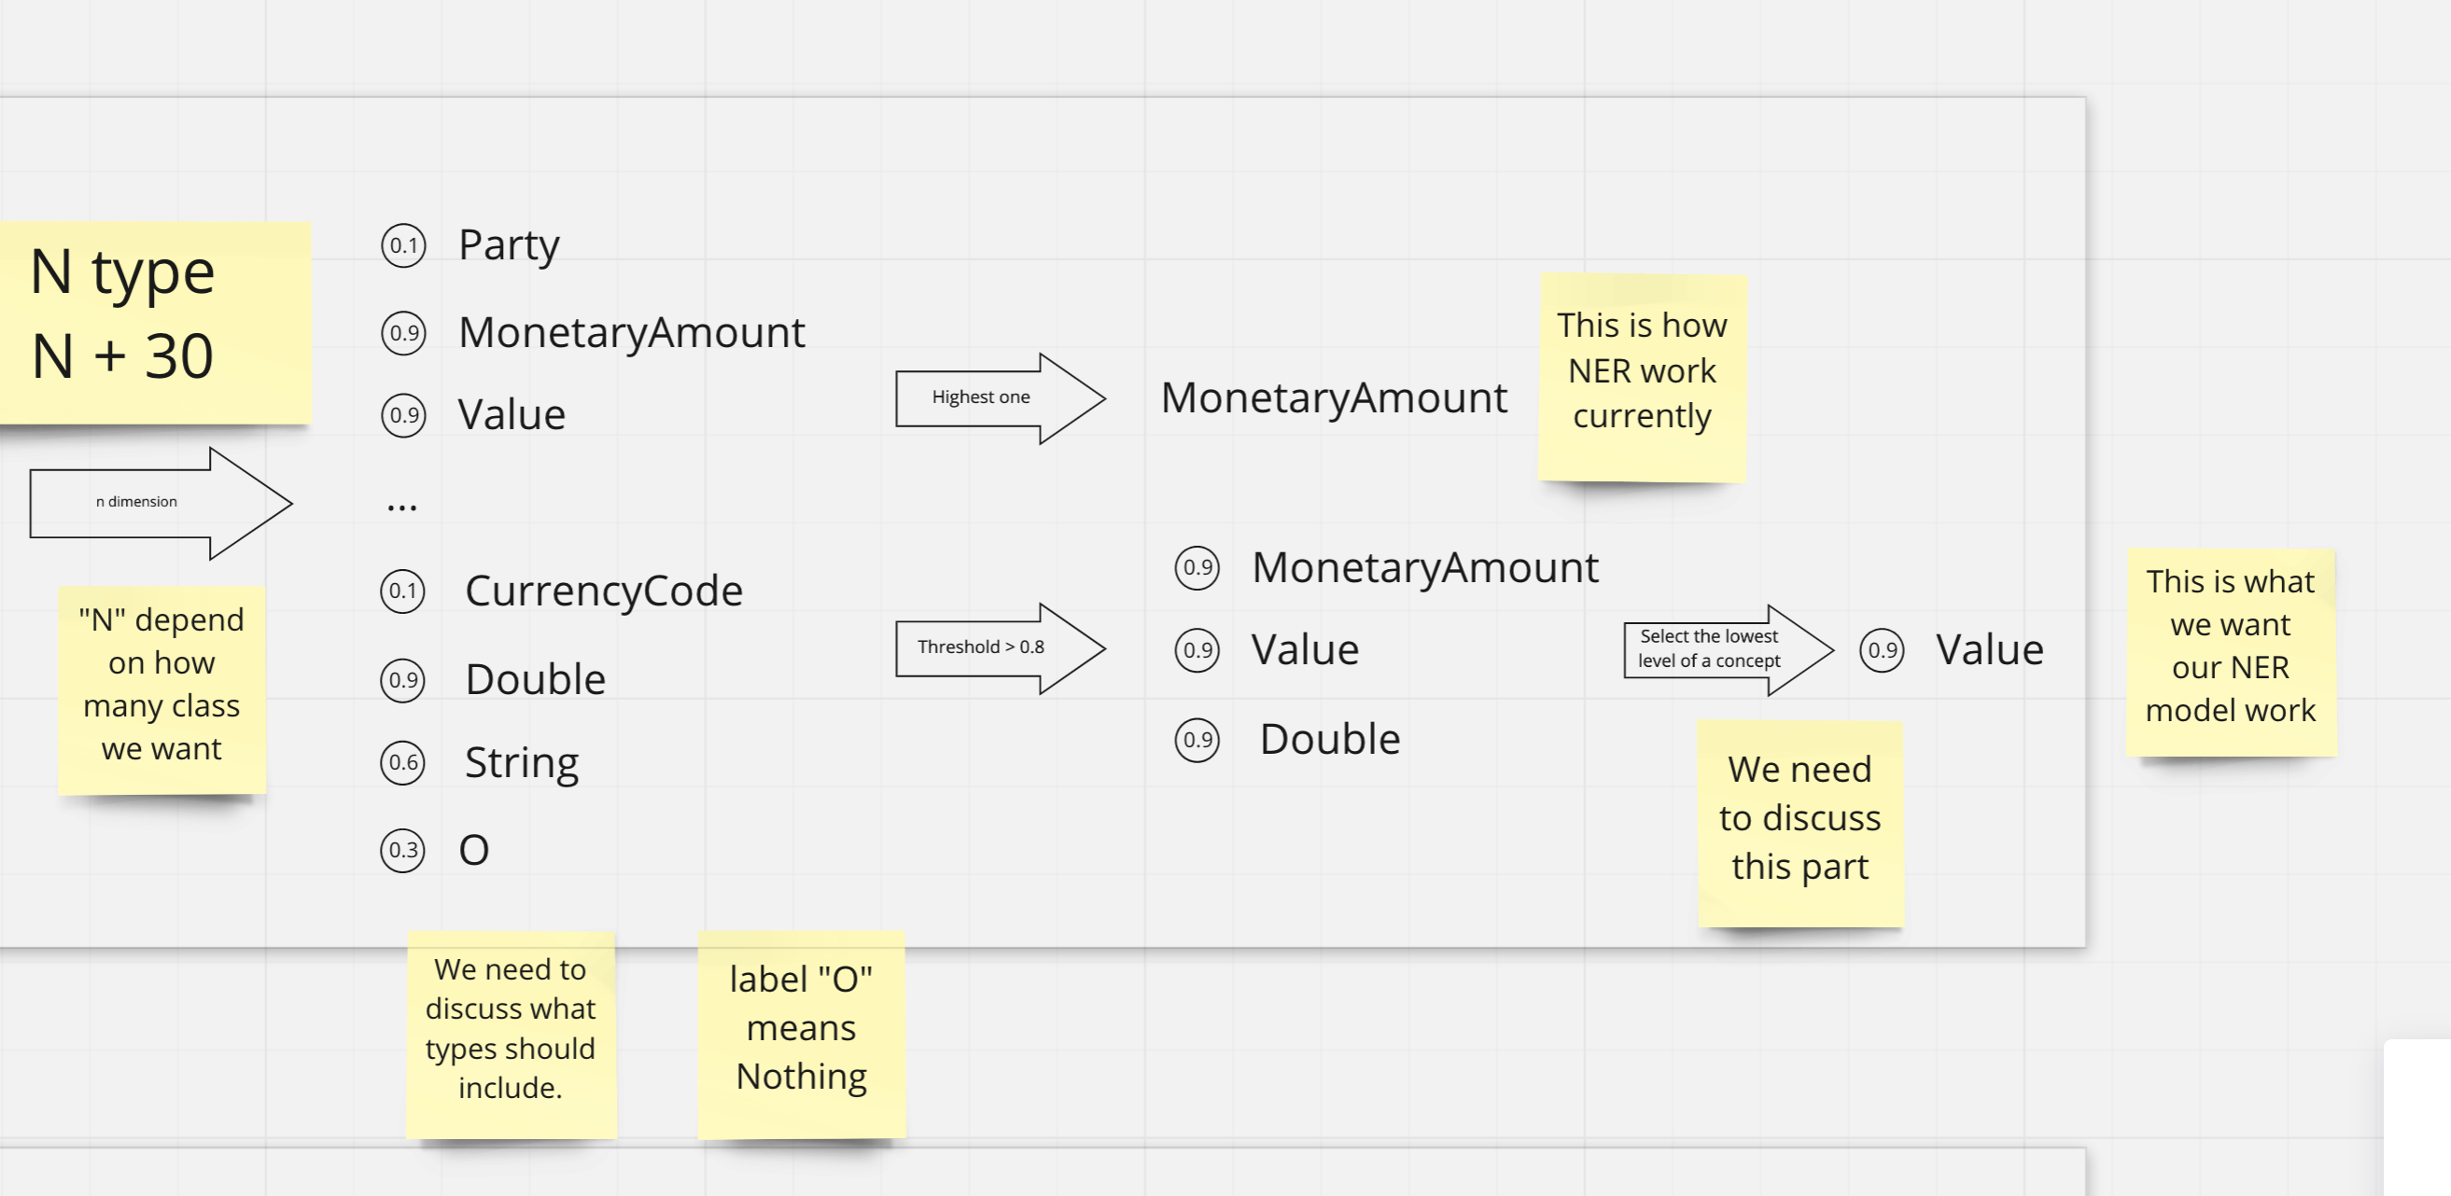Click the 0.3 circle beside O label
The height and width of the screenshot is (1196, 2451).
(403, 850)
